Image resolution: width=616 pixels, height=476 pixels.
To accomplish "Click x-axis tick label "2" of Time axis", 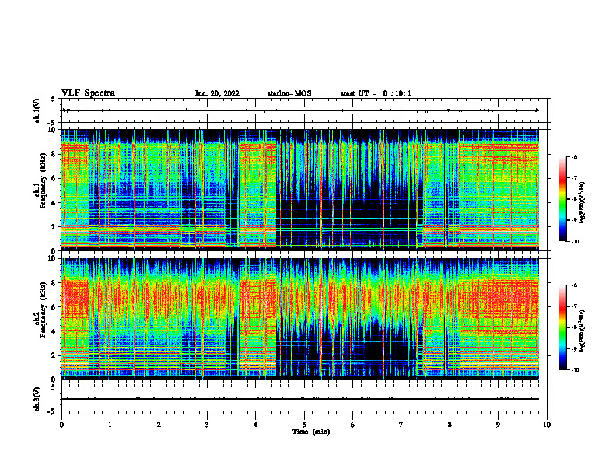I will tap(159, 425).
